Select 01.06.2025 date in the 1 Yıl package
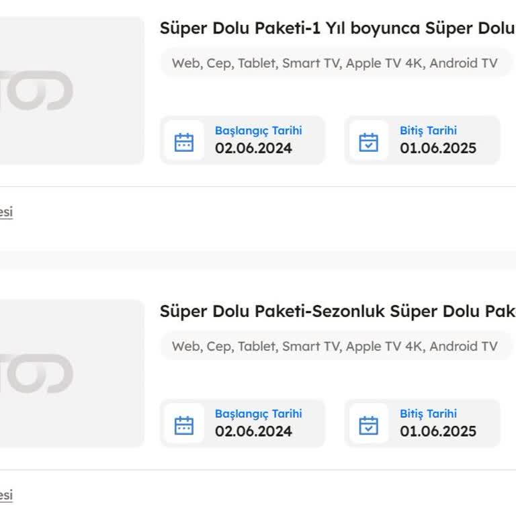Viewport: 516px width, 516px height. click(438, 148)
